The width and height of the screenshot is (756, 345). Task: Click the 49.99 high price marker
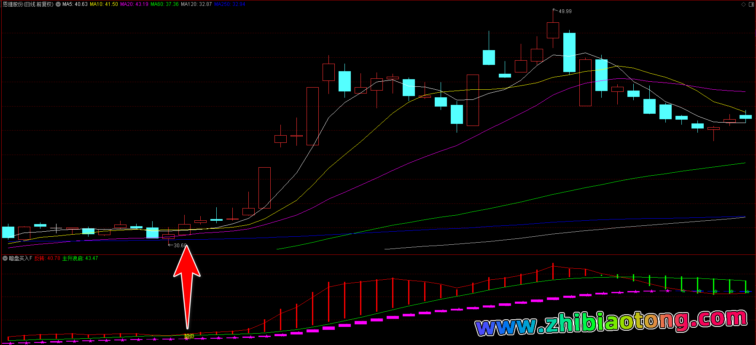click(565, 11)
